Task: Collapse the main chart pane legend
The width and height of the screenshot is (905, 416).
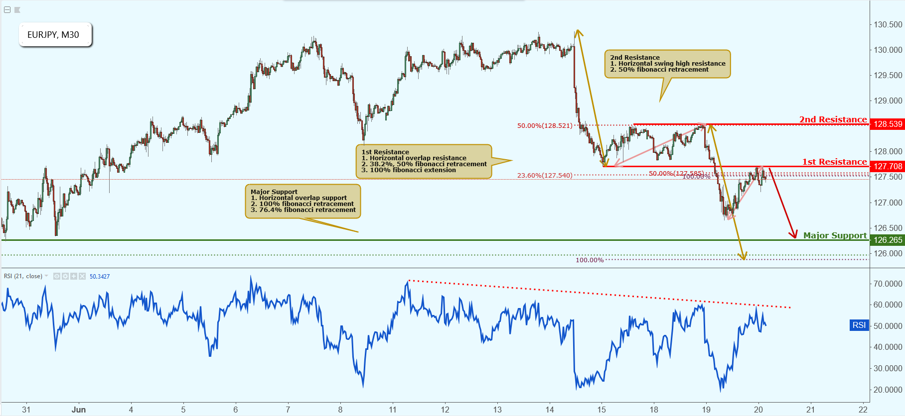Action: click(7, 10)
